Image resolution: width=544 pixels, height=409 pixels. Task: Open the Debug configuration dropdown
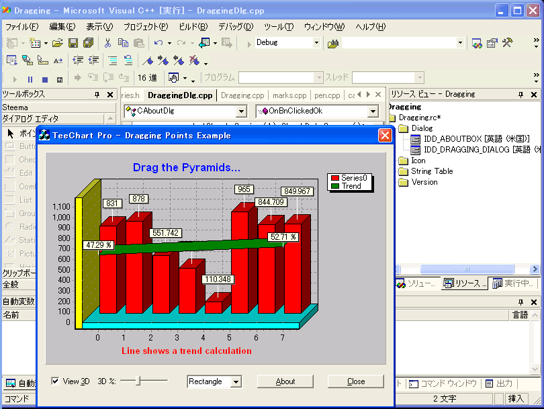click(316, 43)
